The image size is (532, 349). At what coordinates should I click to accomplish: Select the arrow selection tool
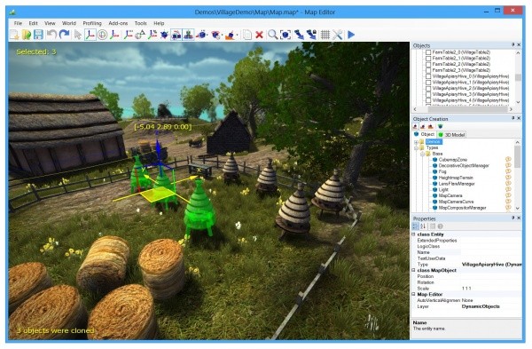78,35
